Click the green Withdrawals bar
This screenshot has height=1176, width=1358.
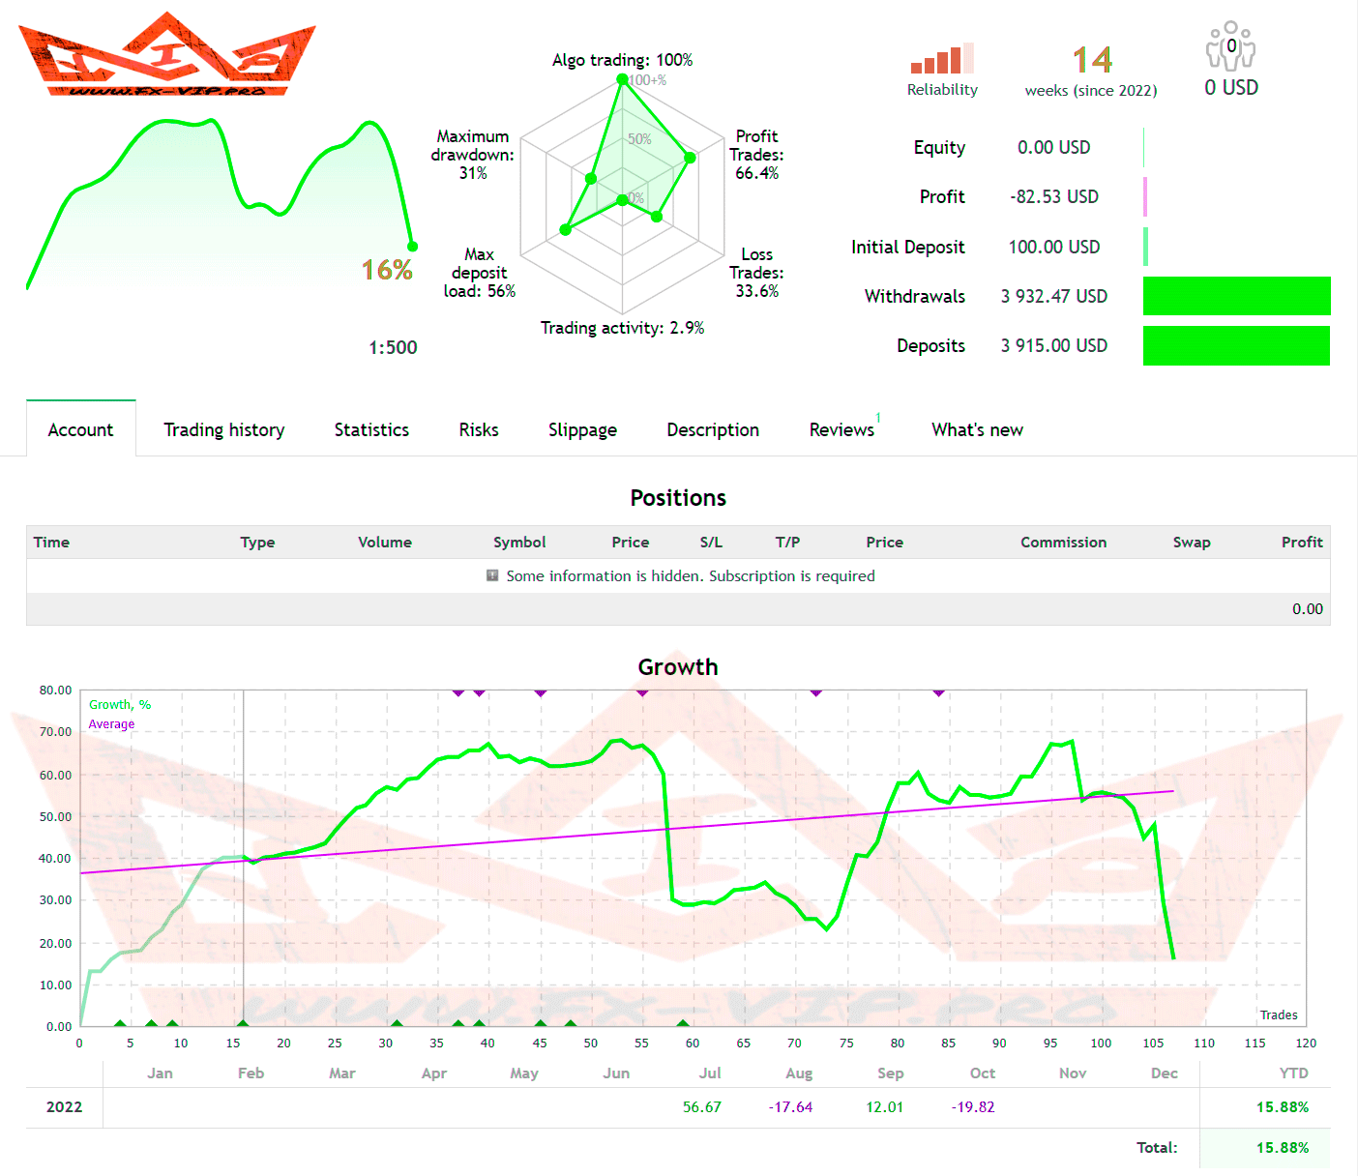(1236, 296)
